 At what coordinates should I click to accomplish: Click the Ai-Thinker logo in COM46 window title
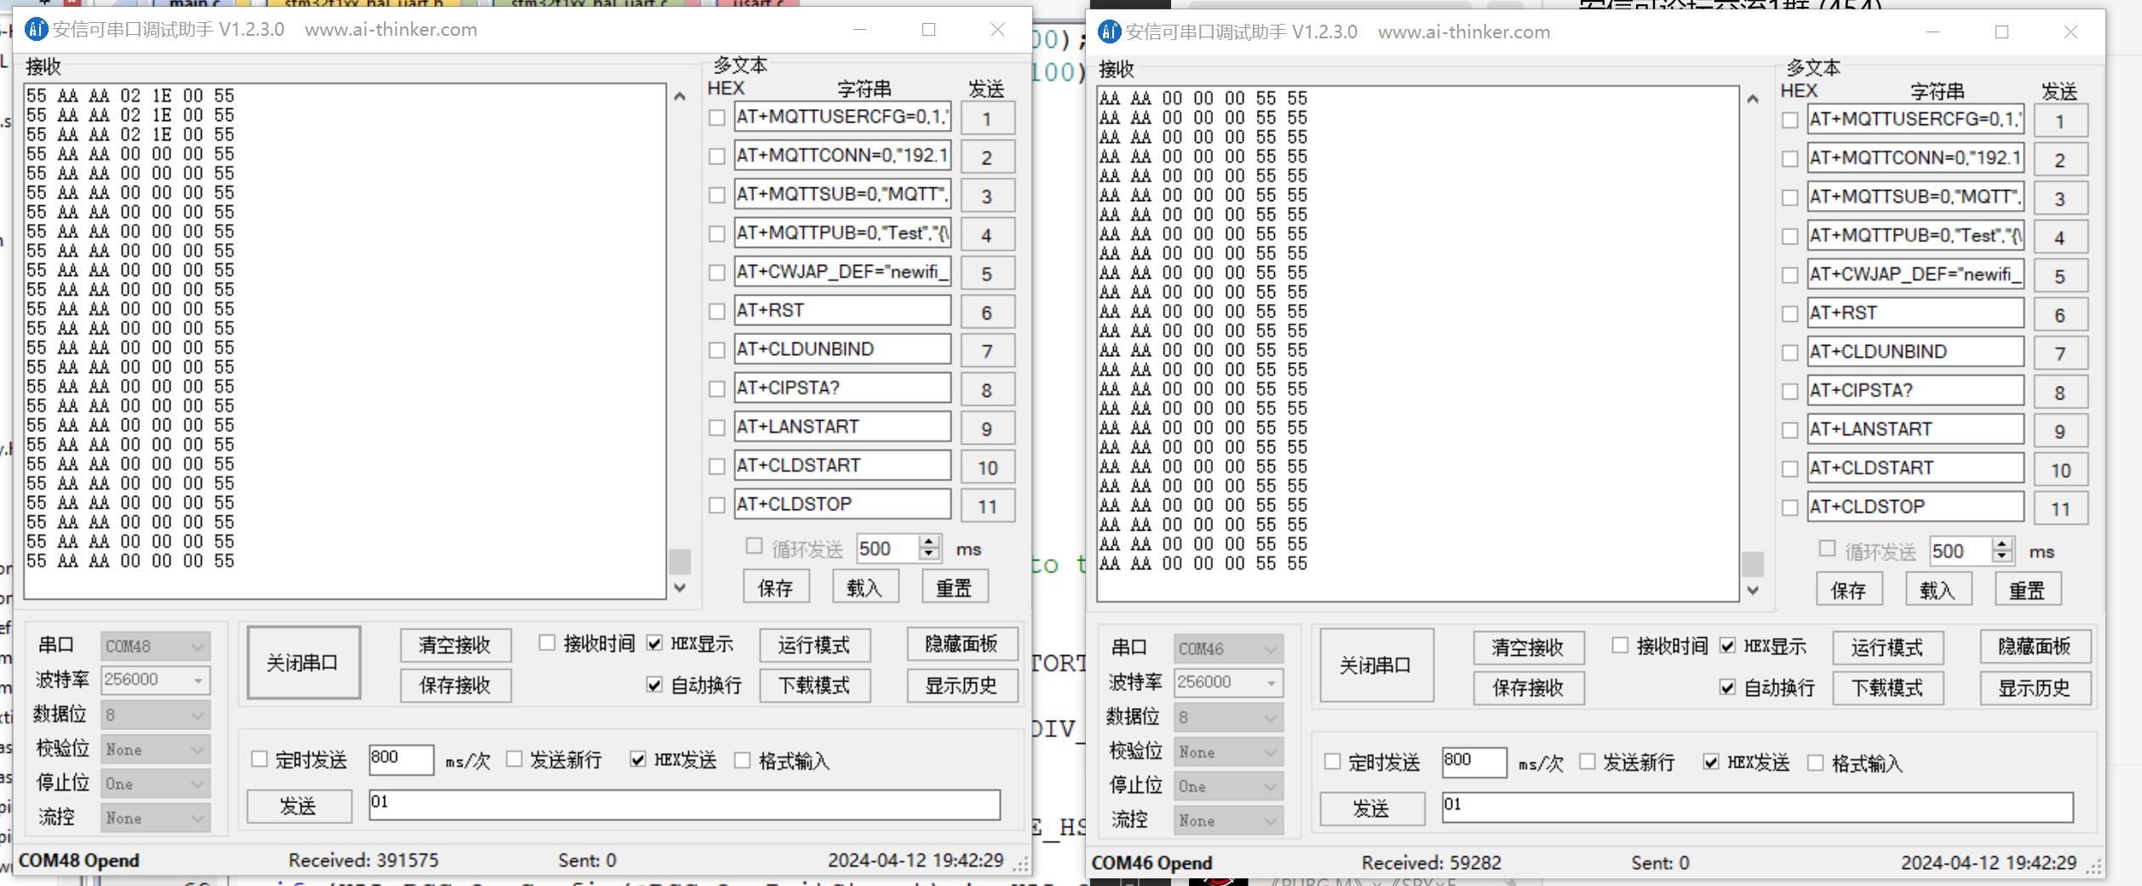click(1109, 32)
